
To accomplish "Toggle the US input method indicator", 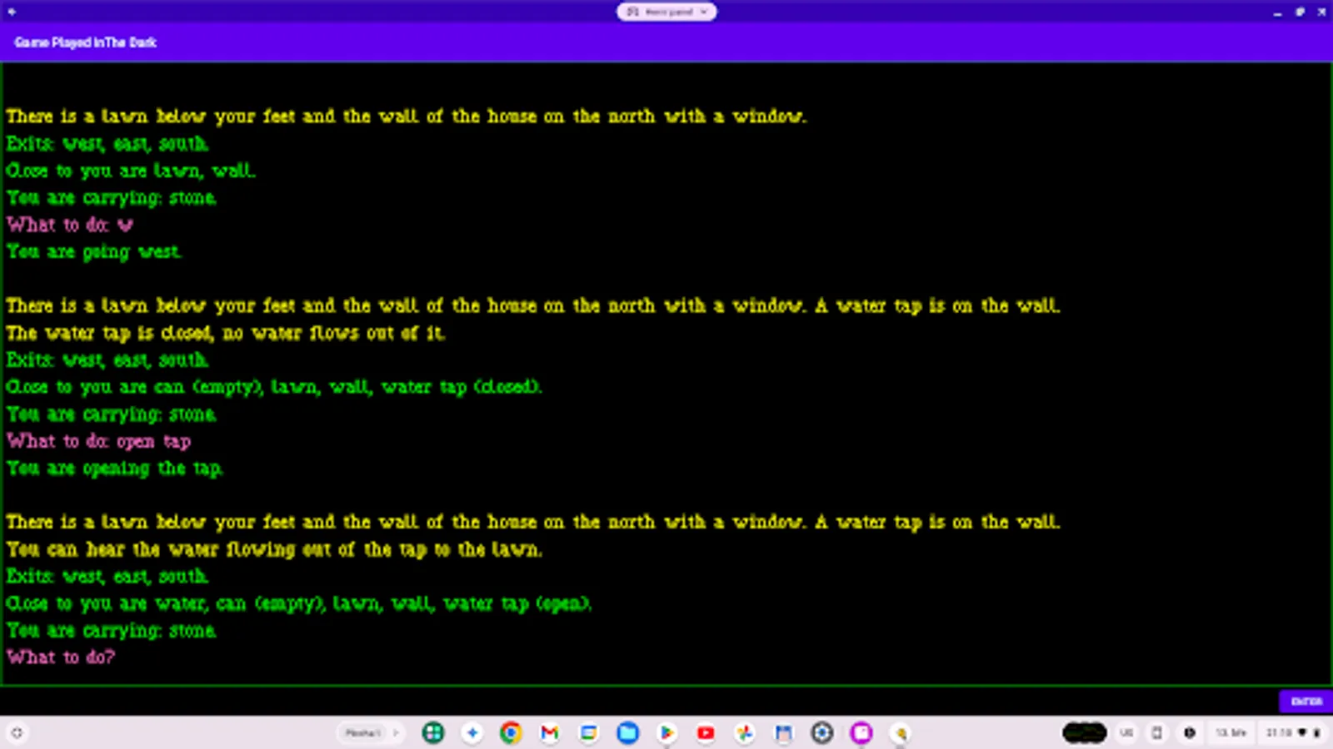I will point(1127,733).
